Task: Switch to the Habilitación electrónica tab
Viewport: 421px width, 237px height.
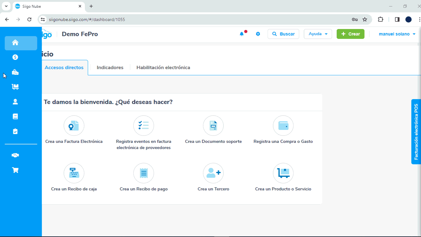Action: 163,68
